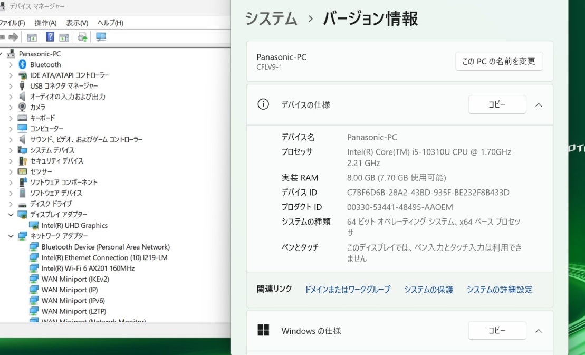Click the sensor icon beside センサー

coord(22,171)
